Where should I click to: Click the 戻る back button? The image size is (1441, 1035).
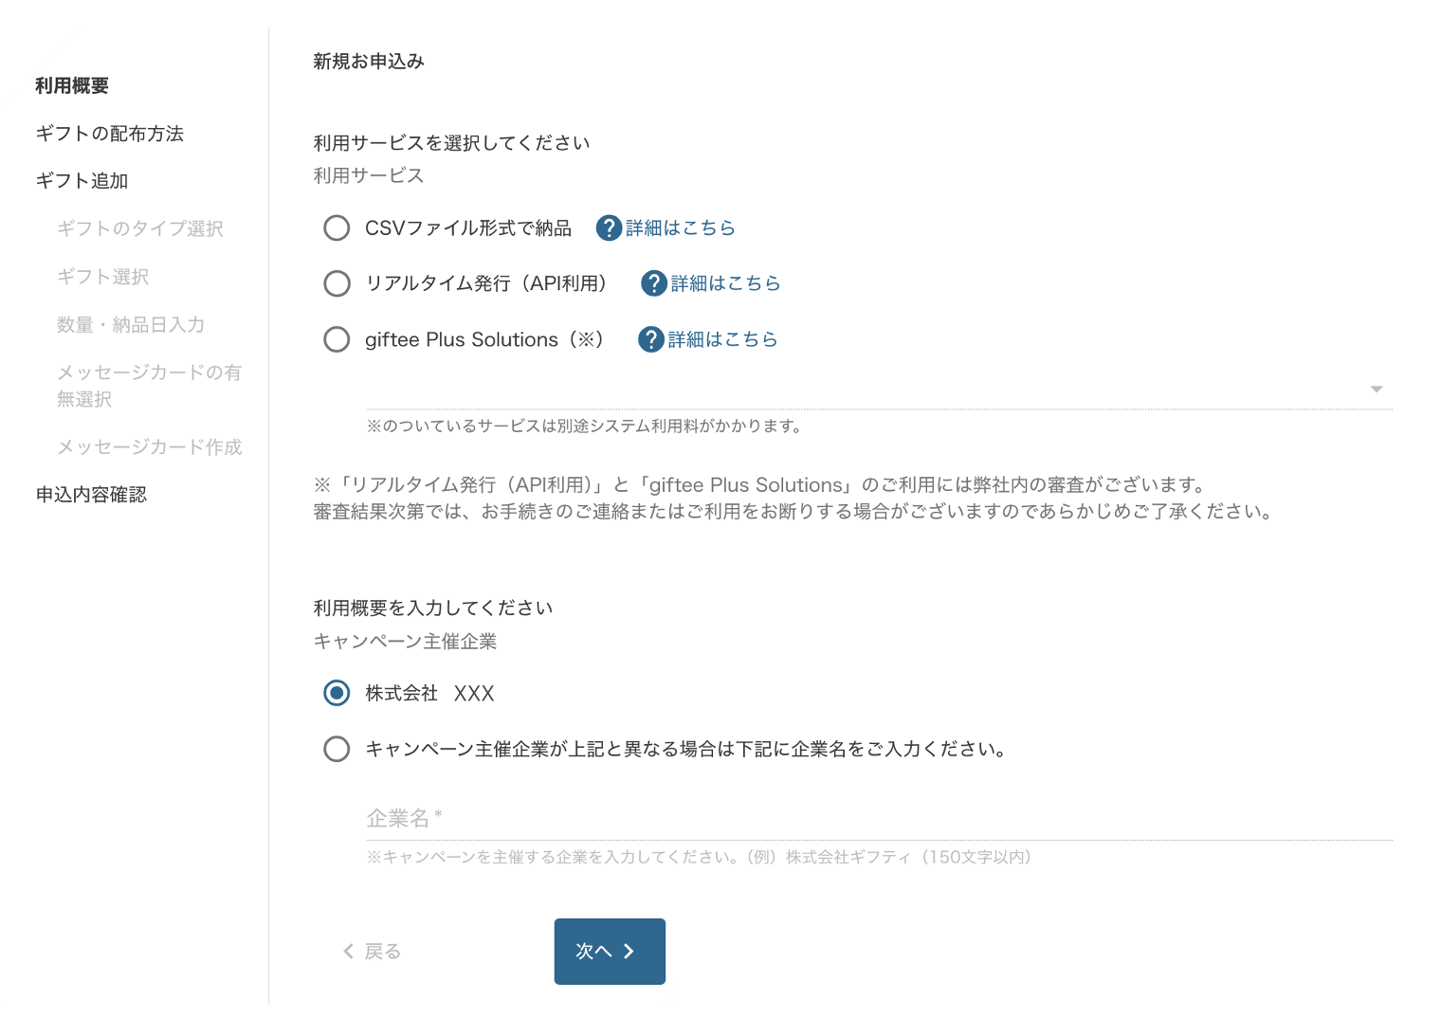pos(372,952)
